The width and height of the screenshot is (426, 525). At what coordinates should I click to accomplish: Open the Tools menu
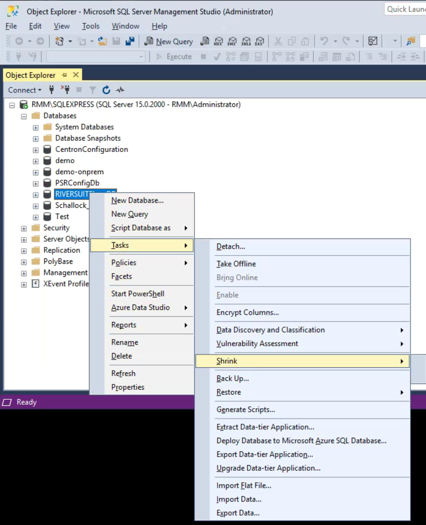click(91, 26)
